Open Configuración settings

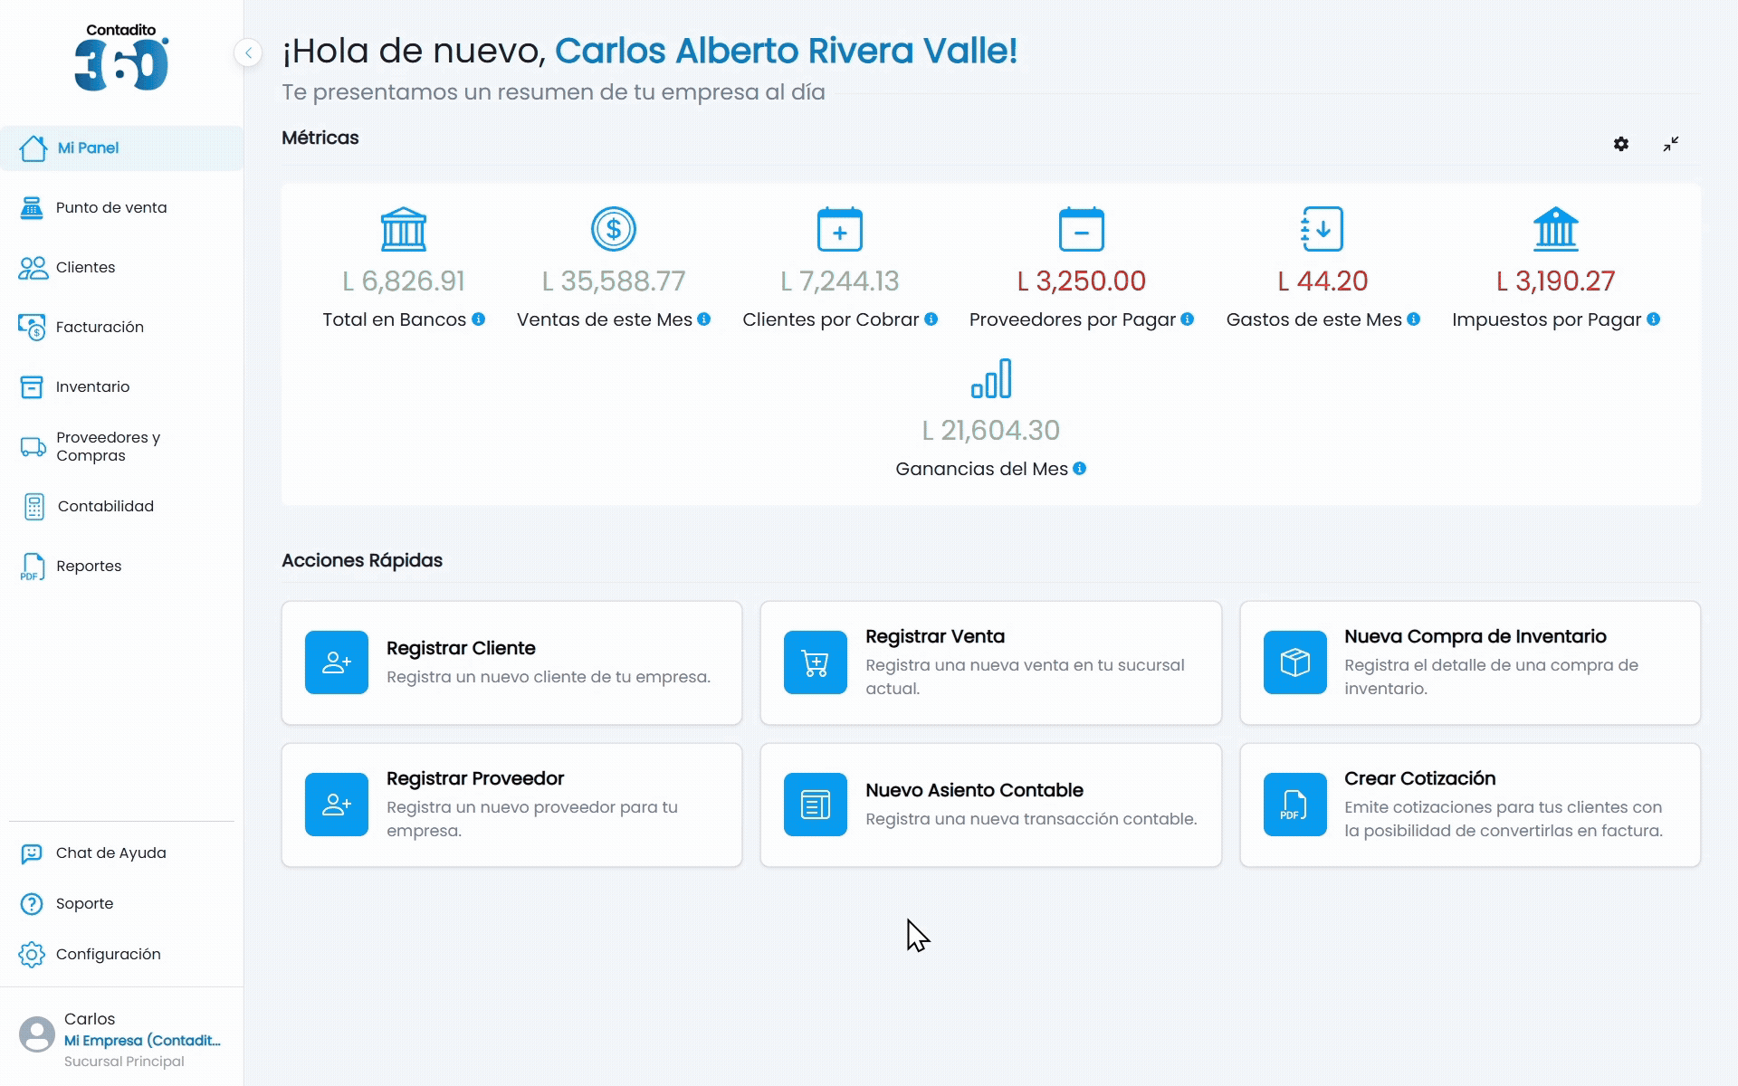coord(122,955)
